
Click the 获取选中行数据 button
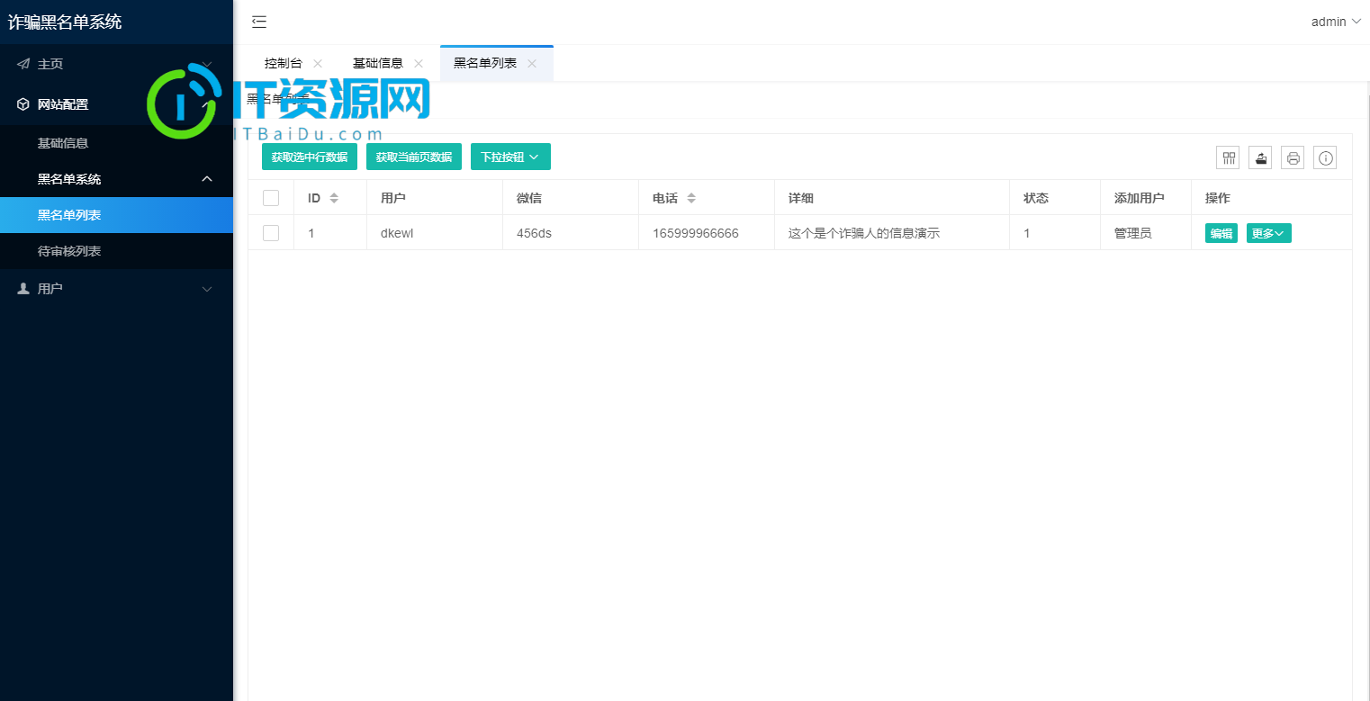(310, 157)
